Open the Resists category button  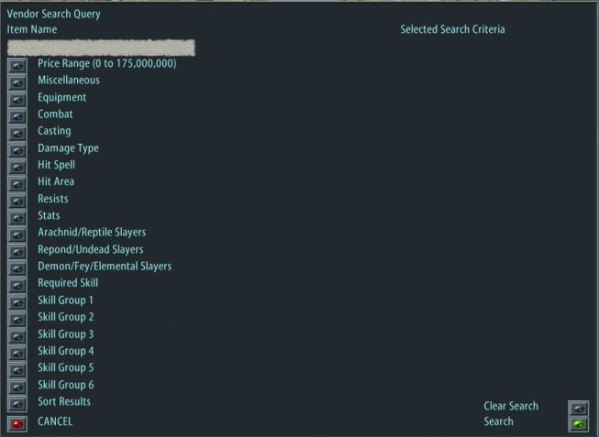(17, 201)
